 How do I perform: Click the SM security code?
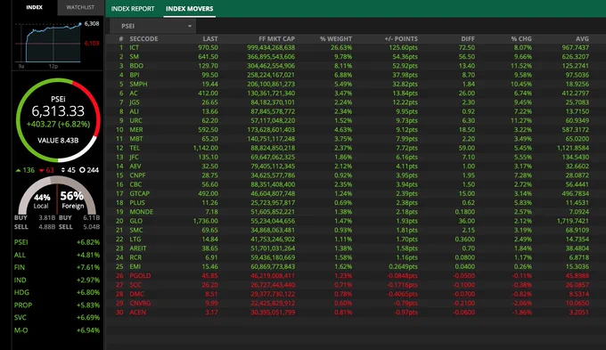(x=134, y=57)
